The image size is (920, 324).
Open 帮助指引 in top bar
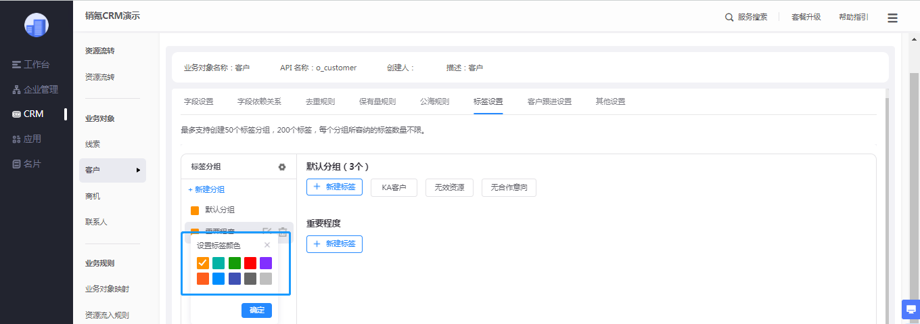[x=853, y=17]
